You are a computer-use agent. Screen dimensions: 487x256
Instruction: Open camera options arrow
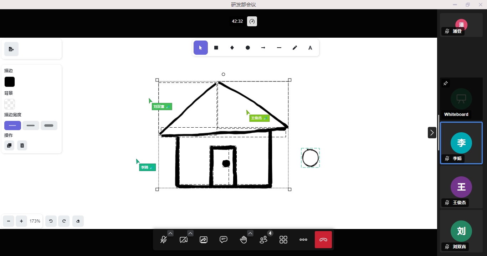(x=190, y=233)
